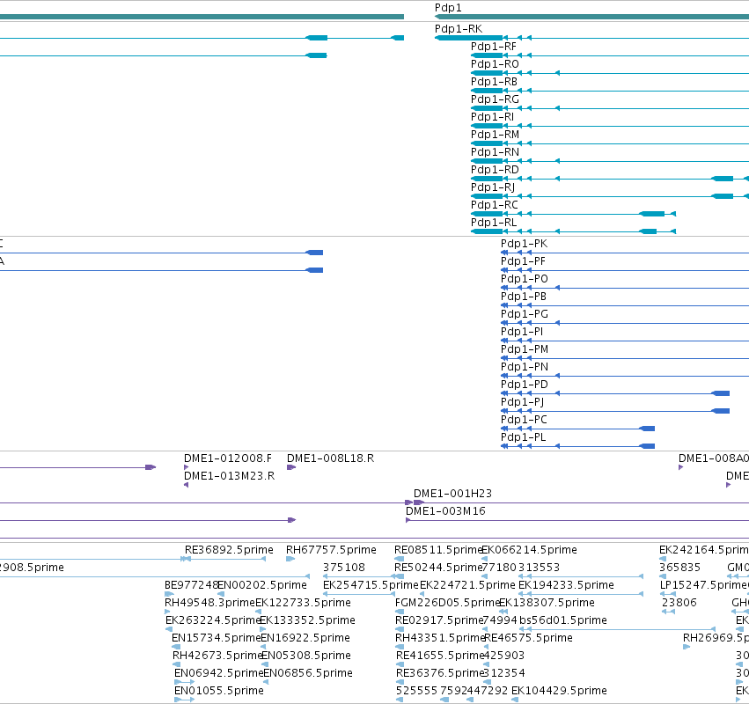
Task: Select the DME1-008L18.R clone label
Action: click(x=331, y=459)
